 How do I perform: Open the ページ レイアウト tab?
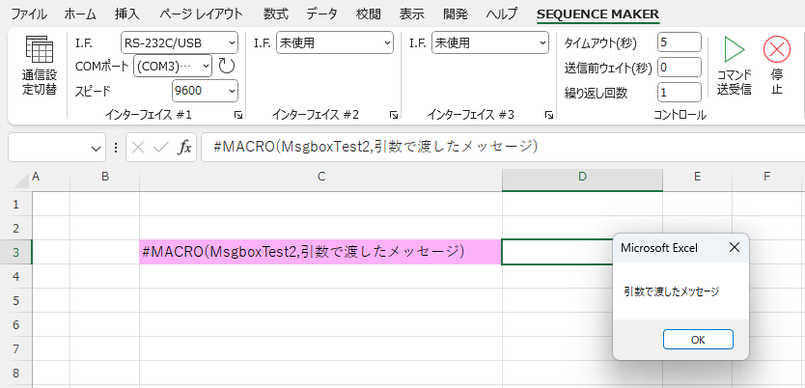pos(201,14)
